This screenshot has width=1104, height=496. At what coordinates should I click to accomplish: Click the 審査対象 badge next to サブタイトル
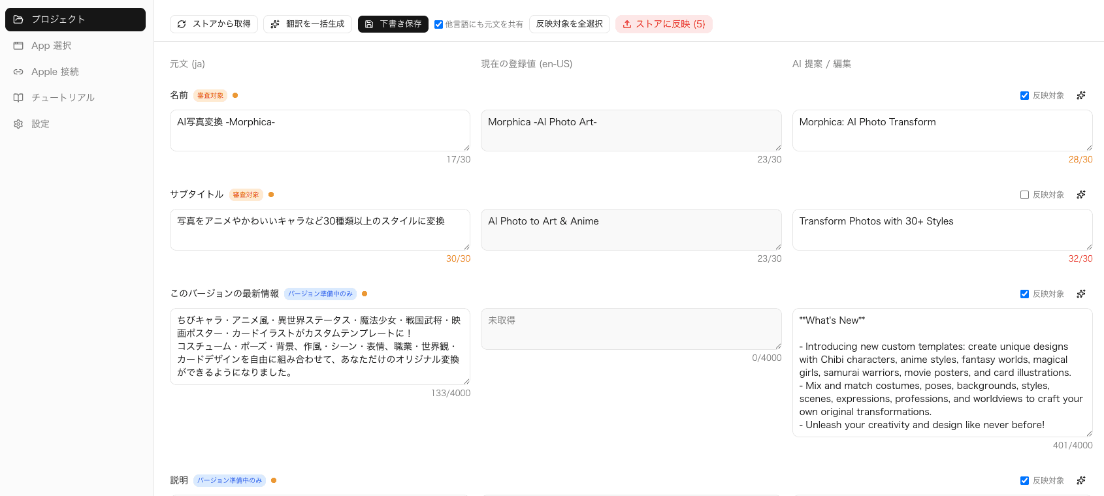[246, 194]
